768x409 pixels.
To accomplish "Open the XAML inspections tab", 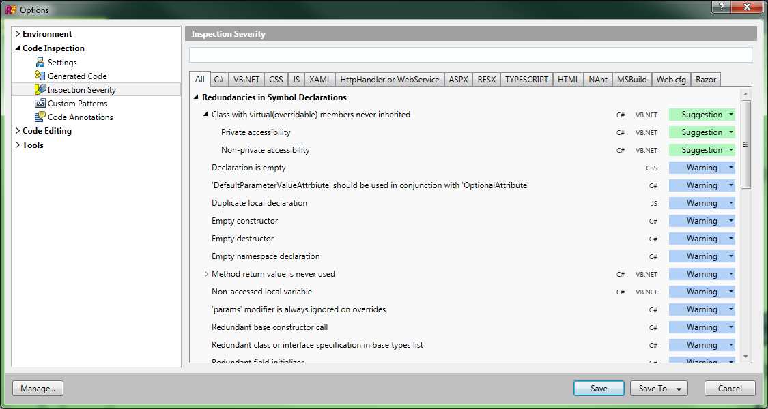I will click(x=319, y=79).
